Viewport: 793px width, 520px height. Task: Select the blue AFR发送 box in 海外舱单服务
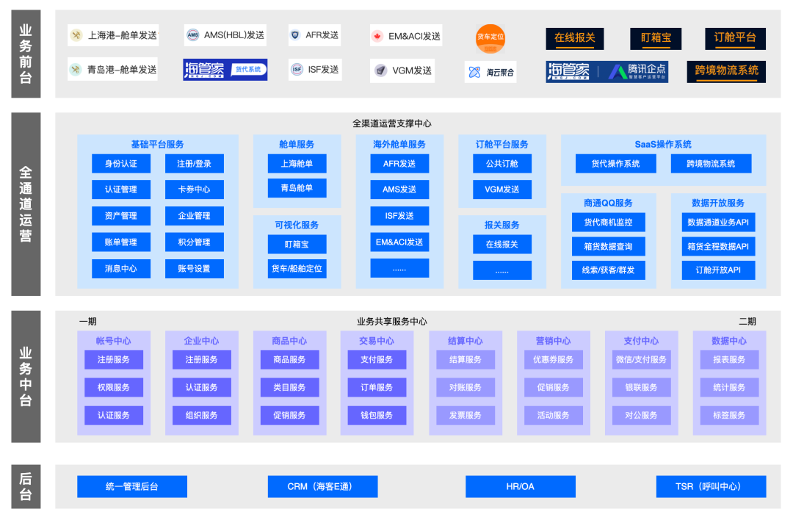coord(399,164)
